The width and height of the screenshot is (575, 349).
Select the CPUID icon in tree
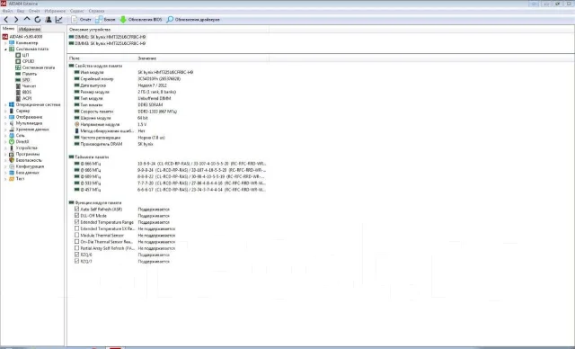point(18,61)
